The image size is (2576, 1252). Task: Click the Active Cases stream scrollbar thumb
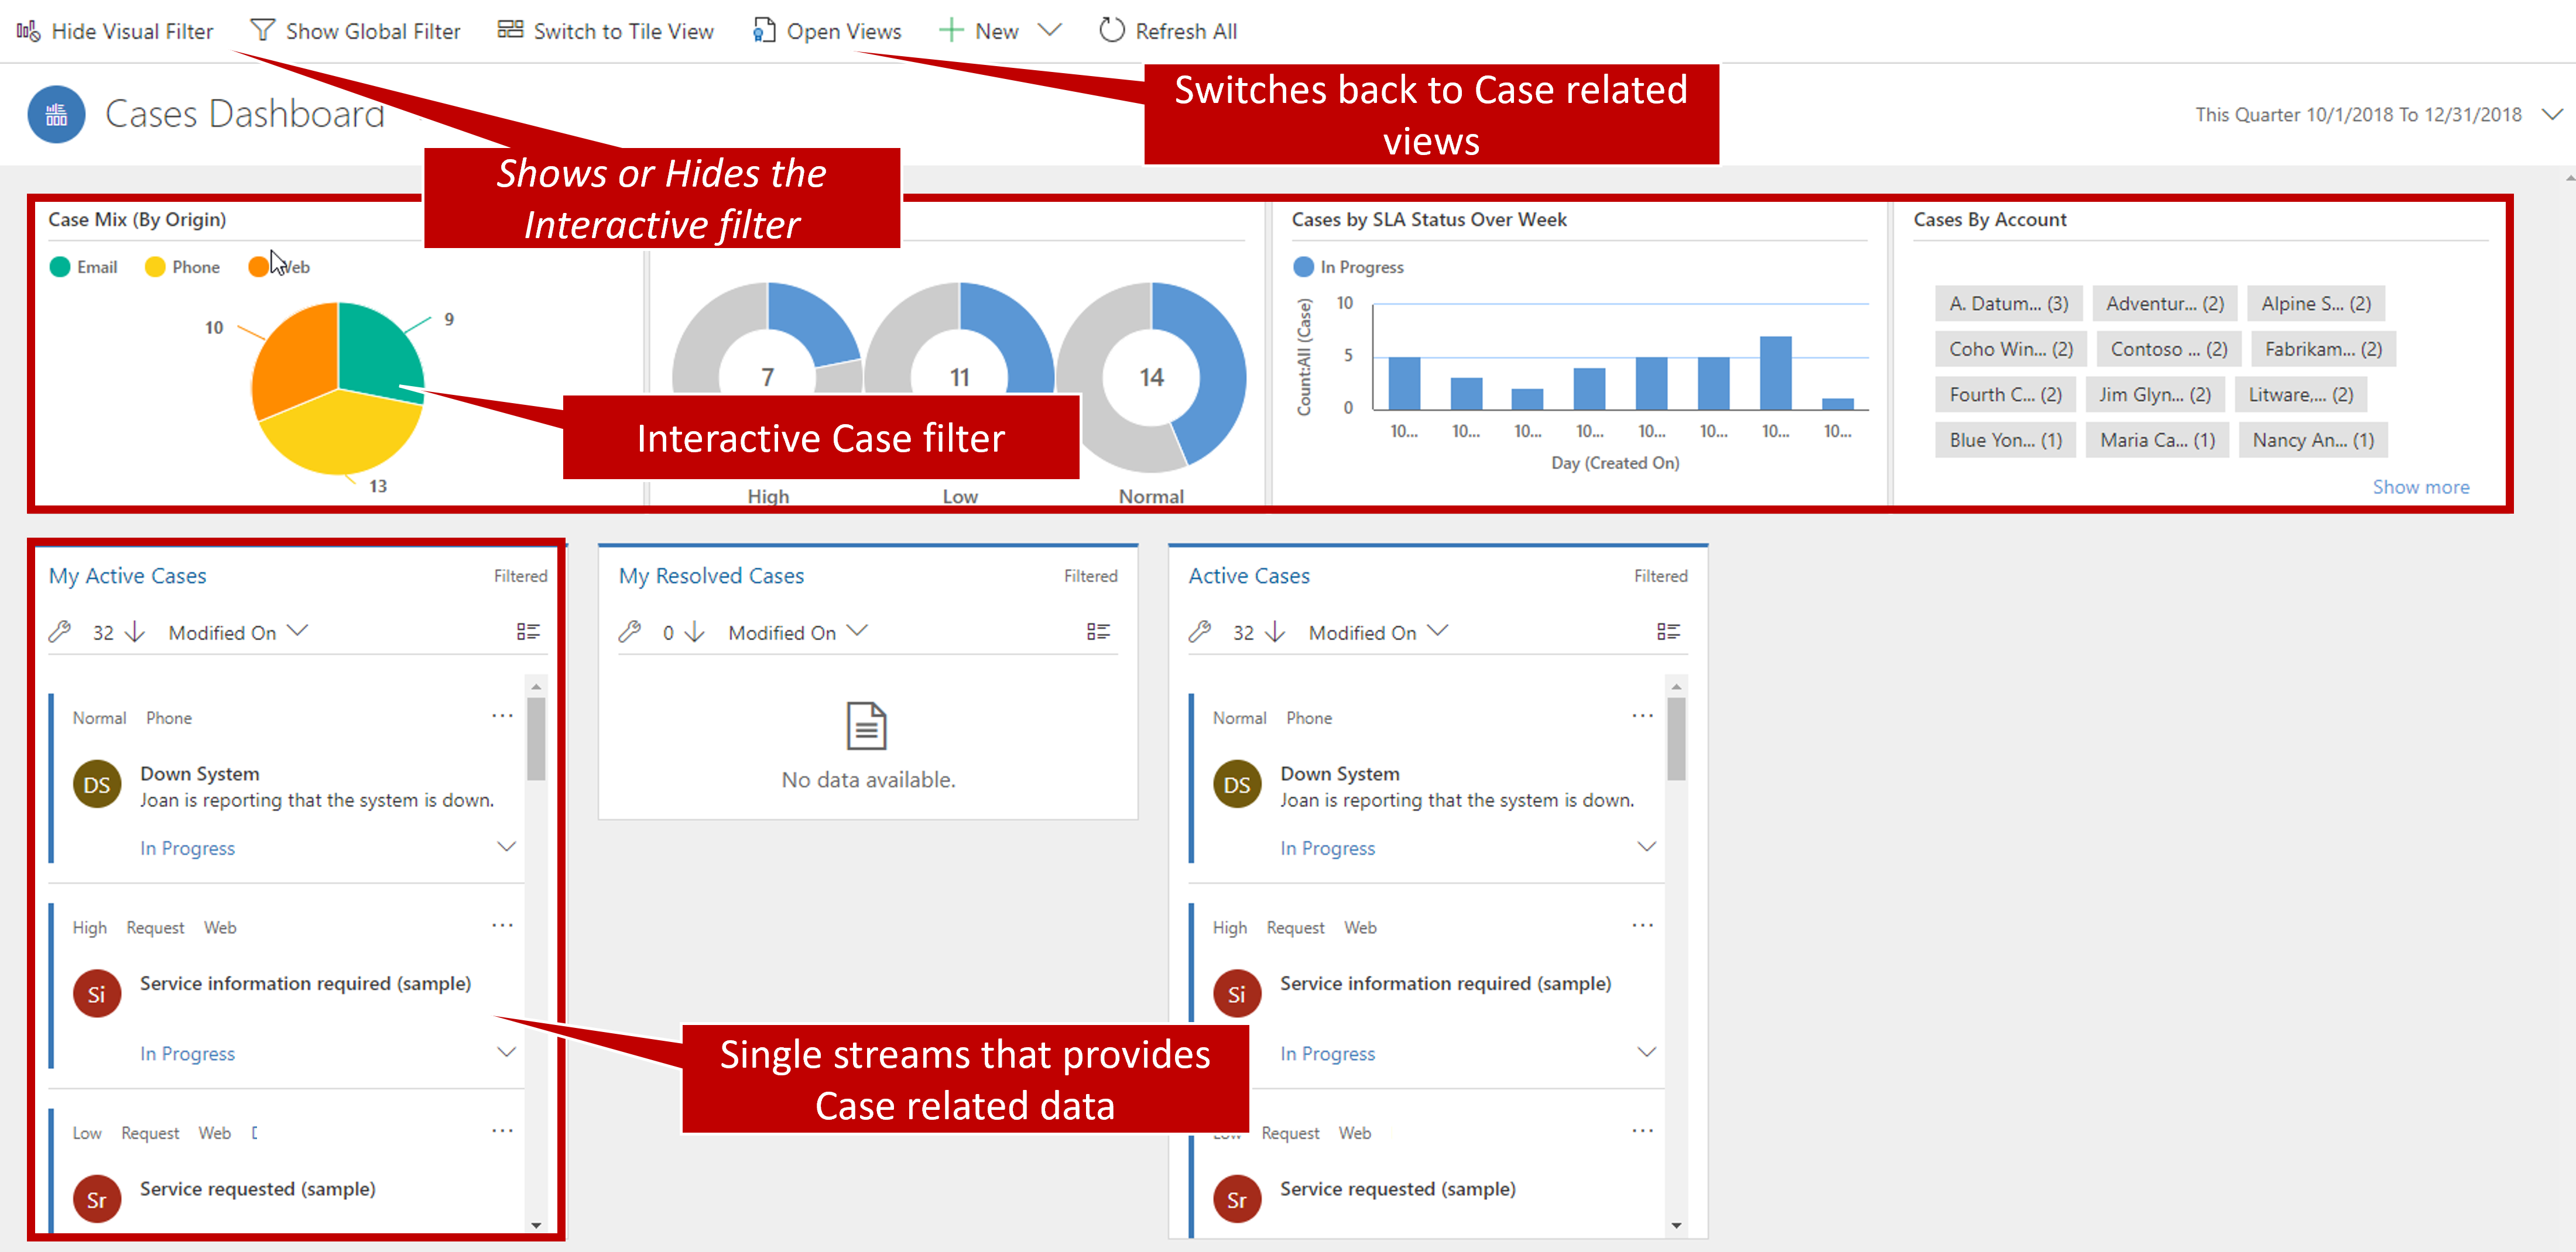click(x=1676, y=738)
